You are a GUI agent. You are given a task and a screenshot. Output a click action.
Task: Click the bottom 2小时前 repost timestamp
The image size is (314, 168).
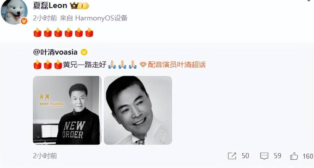45,156
